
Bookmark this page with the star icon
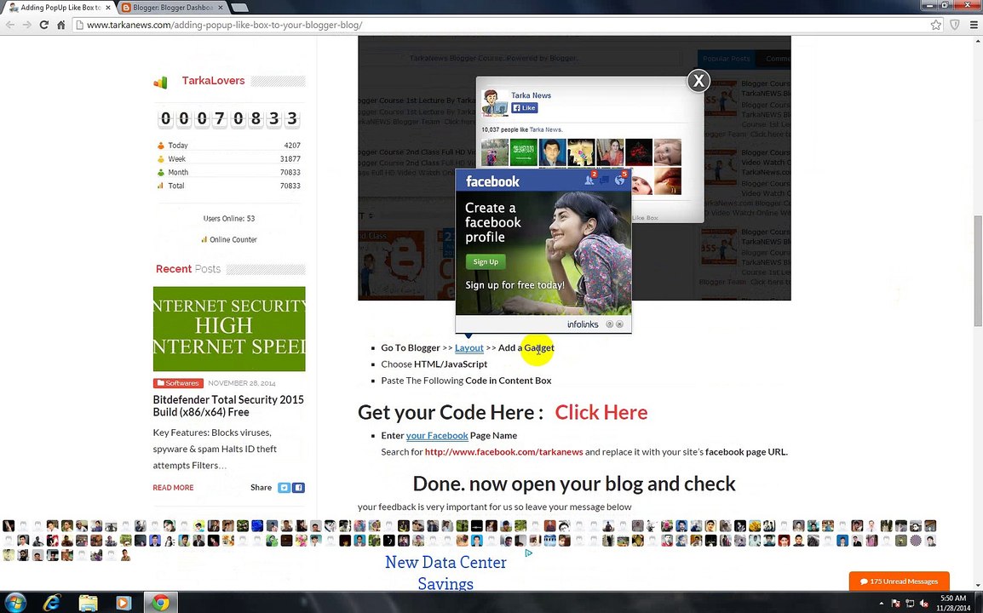pos(936,25)
